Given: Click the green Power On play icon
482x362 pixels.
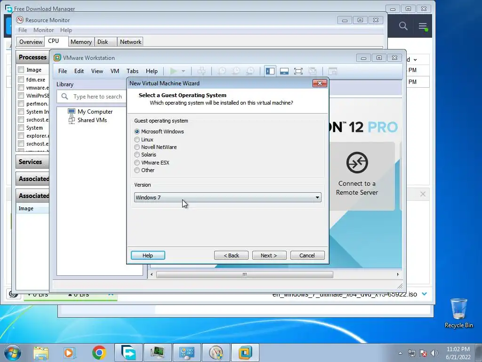Looking at the screenshot, I should coord(173,71).
